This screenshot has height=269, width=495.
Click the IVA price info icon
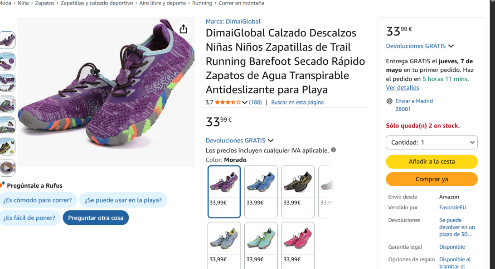334,150
